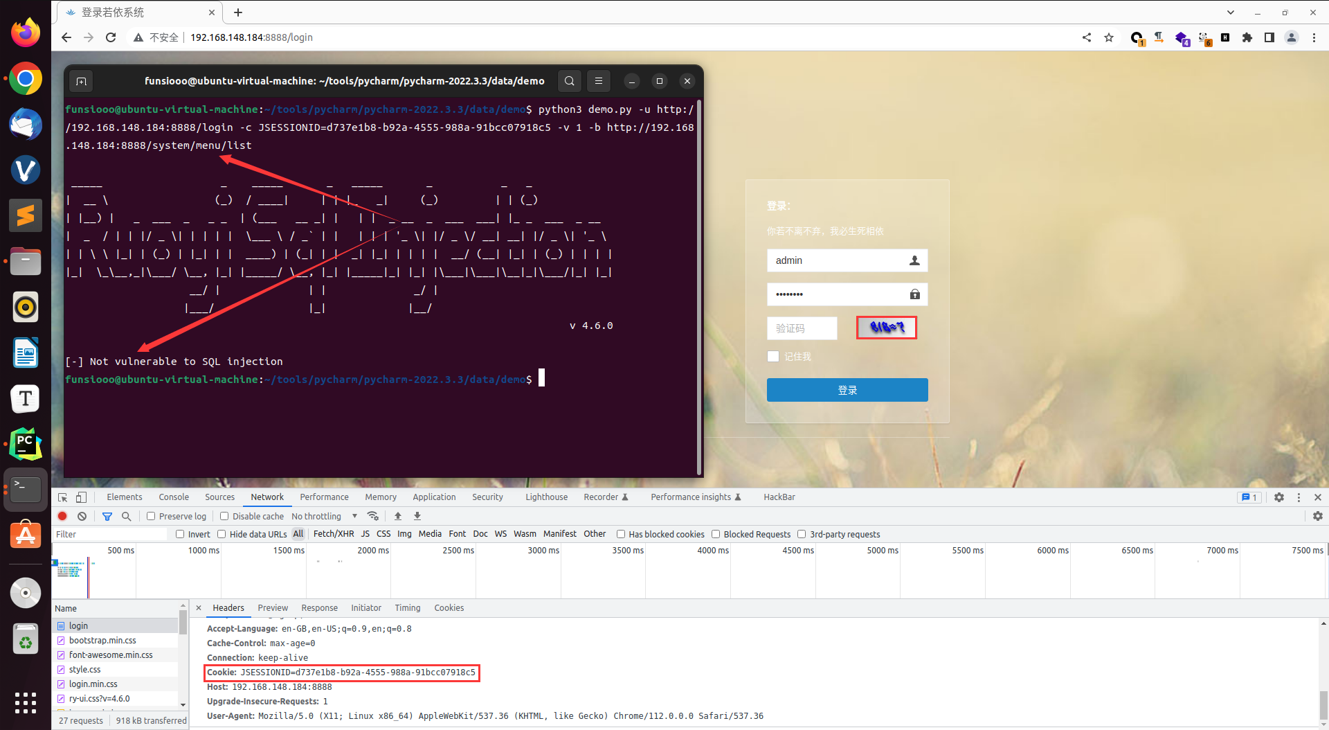Image resolution: width=1329 pixels, height=730 pixels.
Task: Open a new tab in the terminal
Action: (81, 81)
